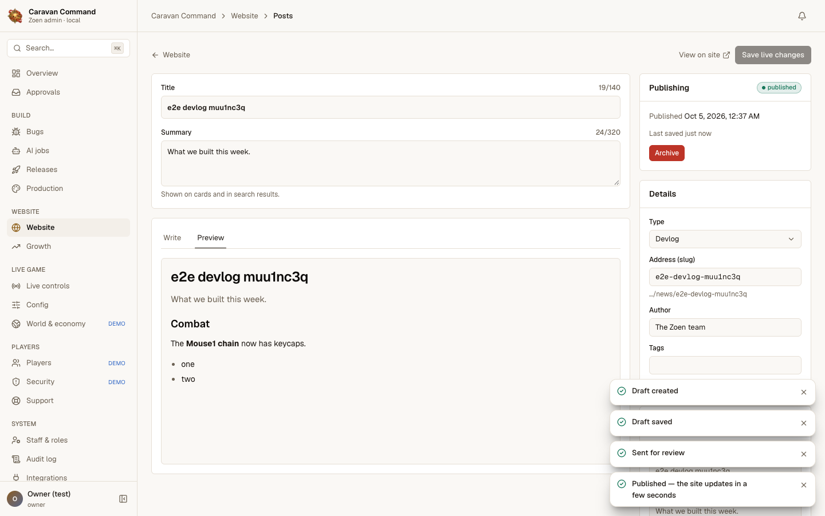825x516 pixels.
Task: Click the Config sliders icon
Action: pos(16,305)
